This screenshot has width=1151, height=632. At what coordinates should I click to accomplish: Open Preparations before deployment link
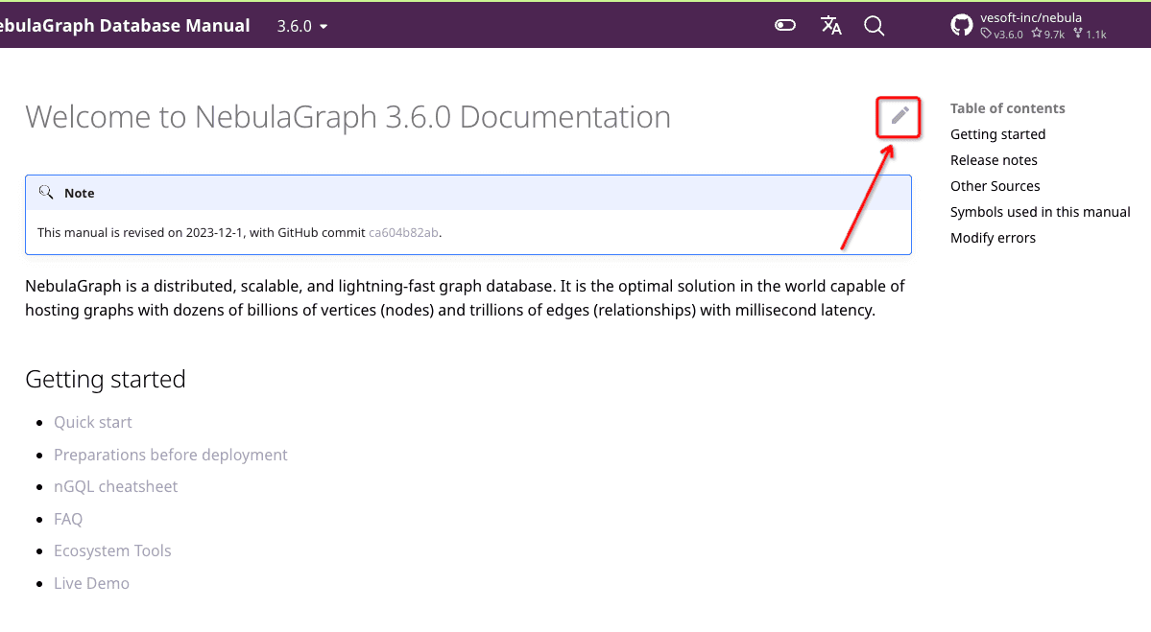[170, 455]
